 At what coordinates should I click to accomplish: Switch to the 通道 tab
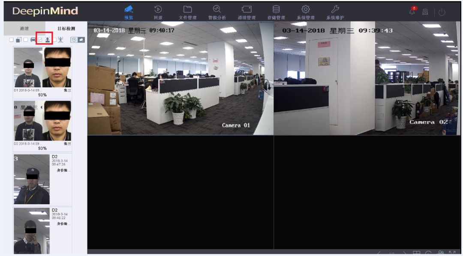tap(24, 29)
